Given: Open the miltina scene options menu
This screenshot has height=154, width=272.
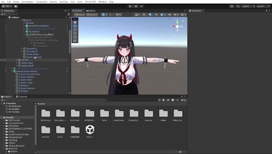Looking at the screenshot, I should pos(66,18).
